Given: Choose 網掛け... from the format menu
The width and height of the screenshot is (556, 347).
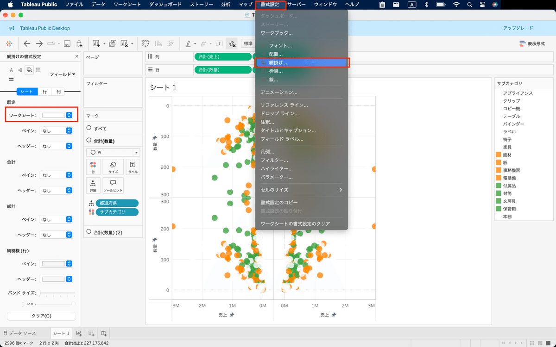Looking at the screenshot, I should coord(301,62).
